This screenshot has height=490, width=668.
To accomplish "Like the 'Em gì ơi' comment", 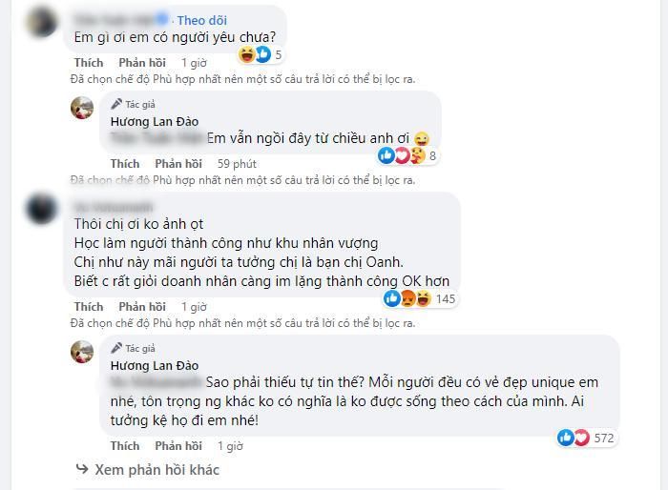I will [88, 63].
